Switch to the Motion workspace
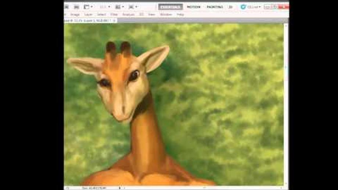 (x=194, y=7)
